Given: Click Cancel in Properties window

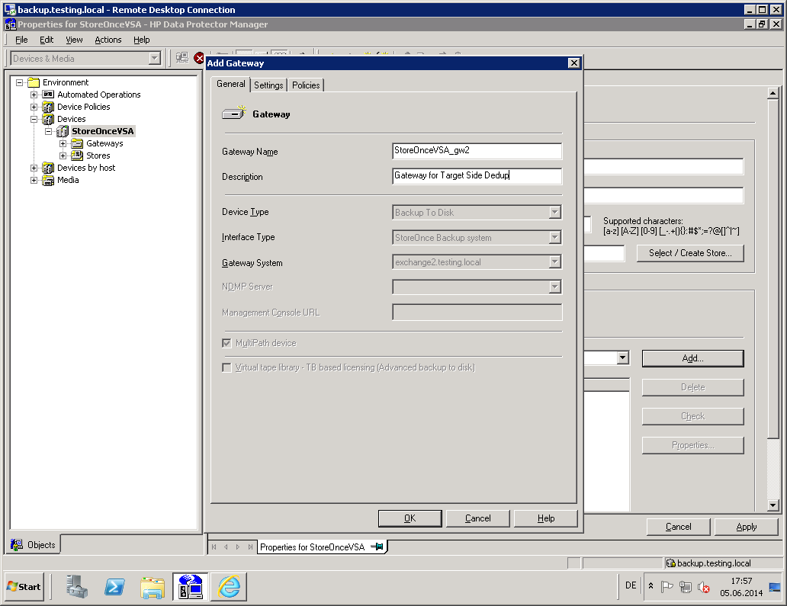Looking at the screenshot, I should 678,527.
